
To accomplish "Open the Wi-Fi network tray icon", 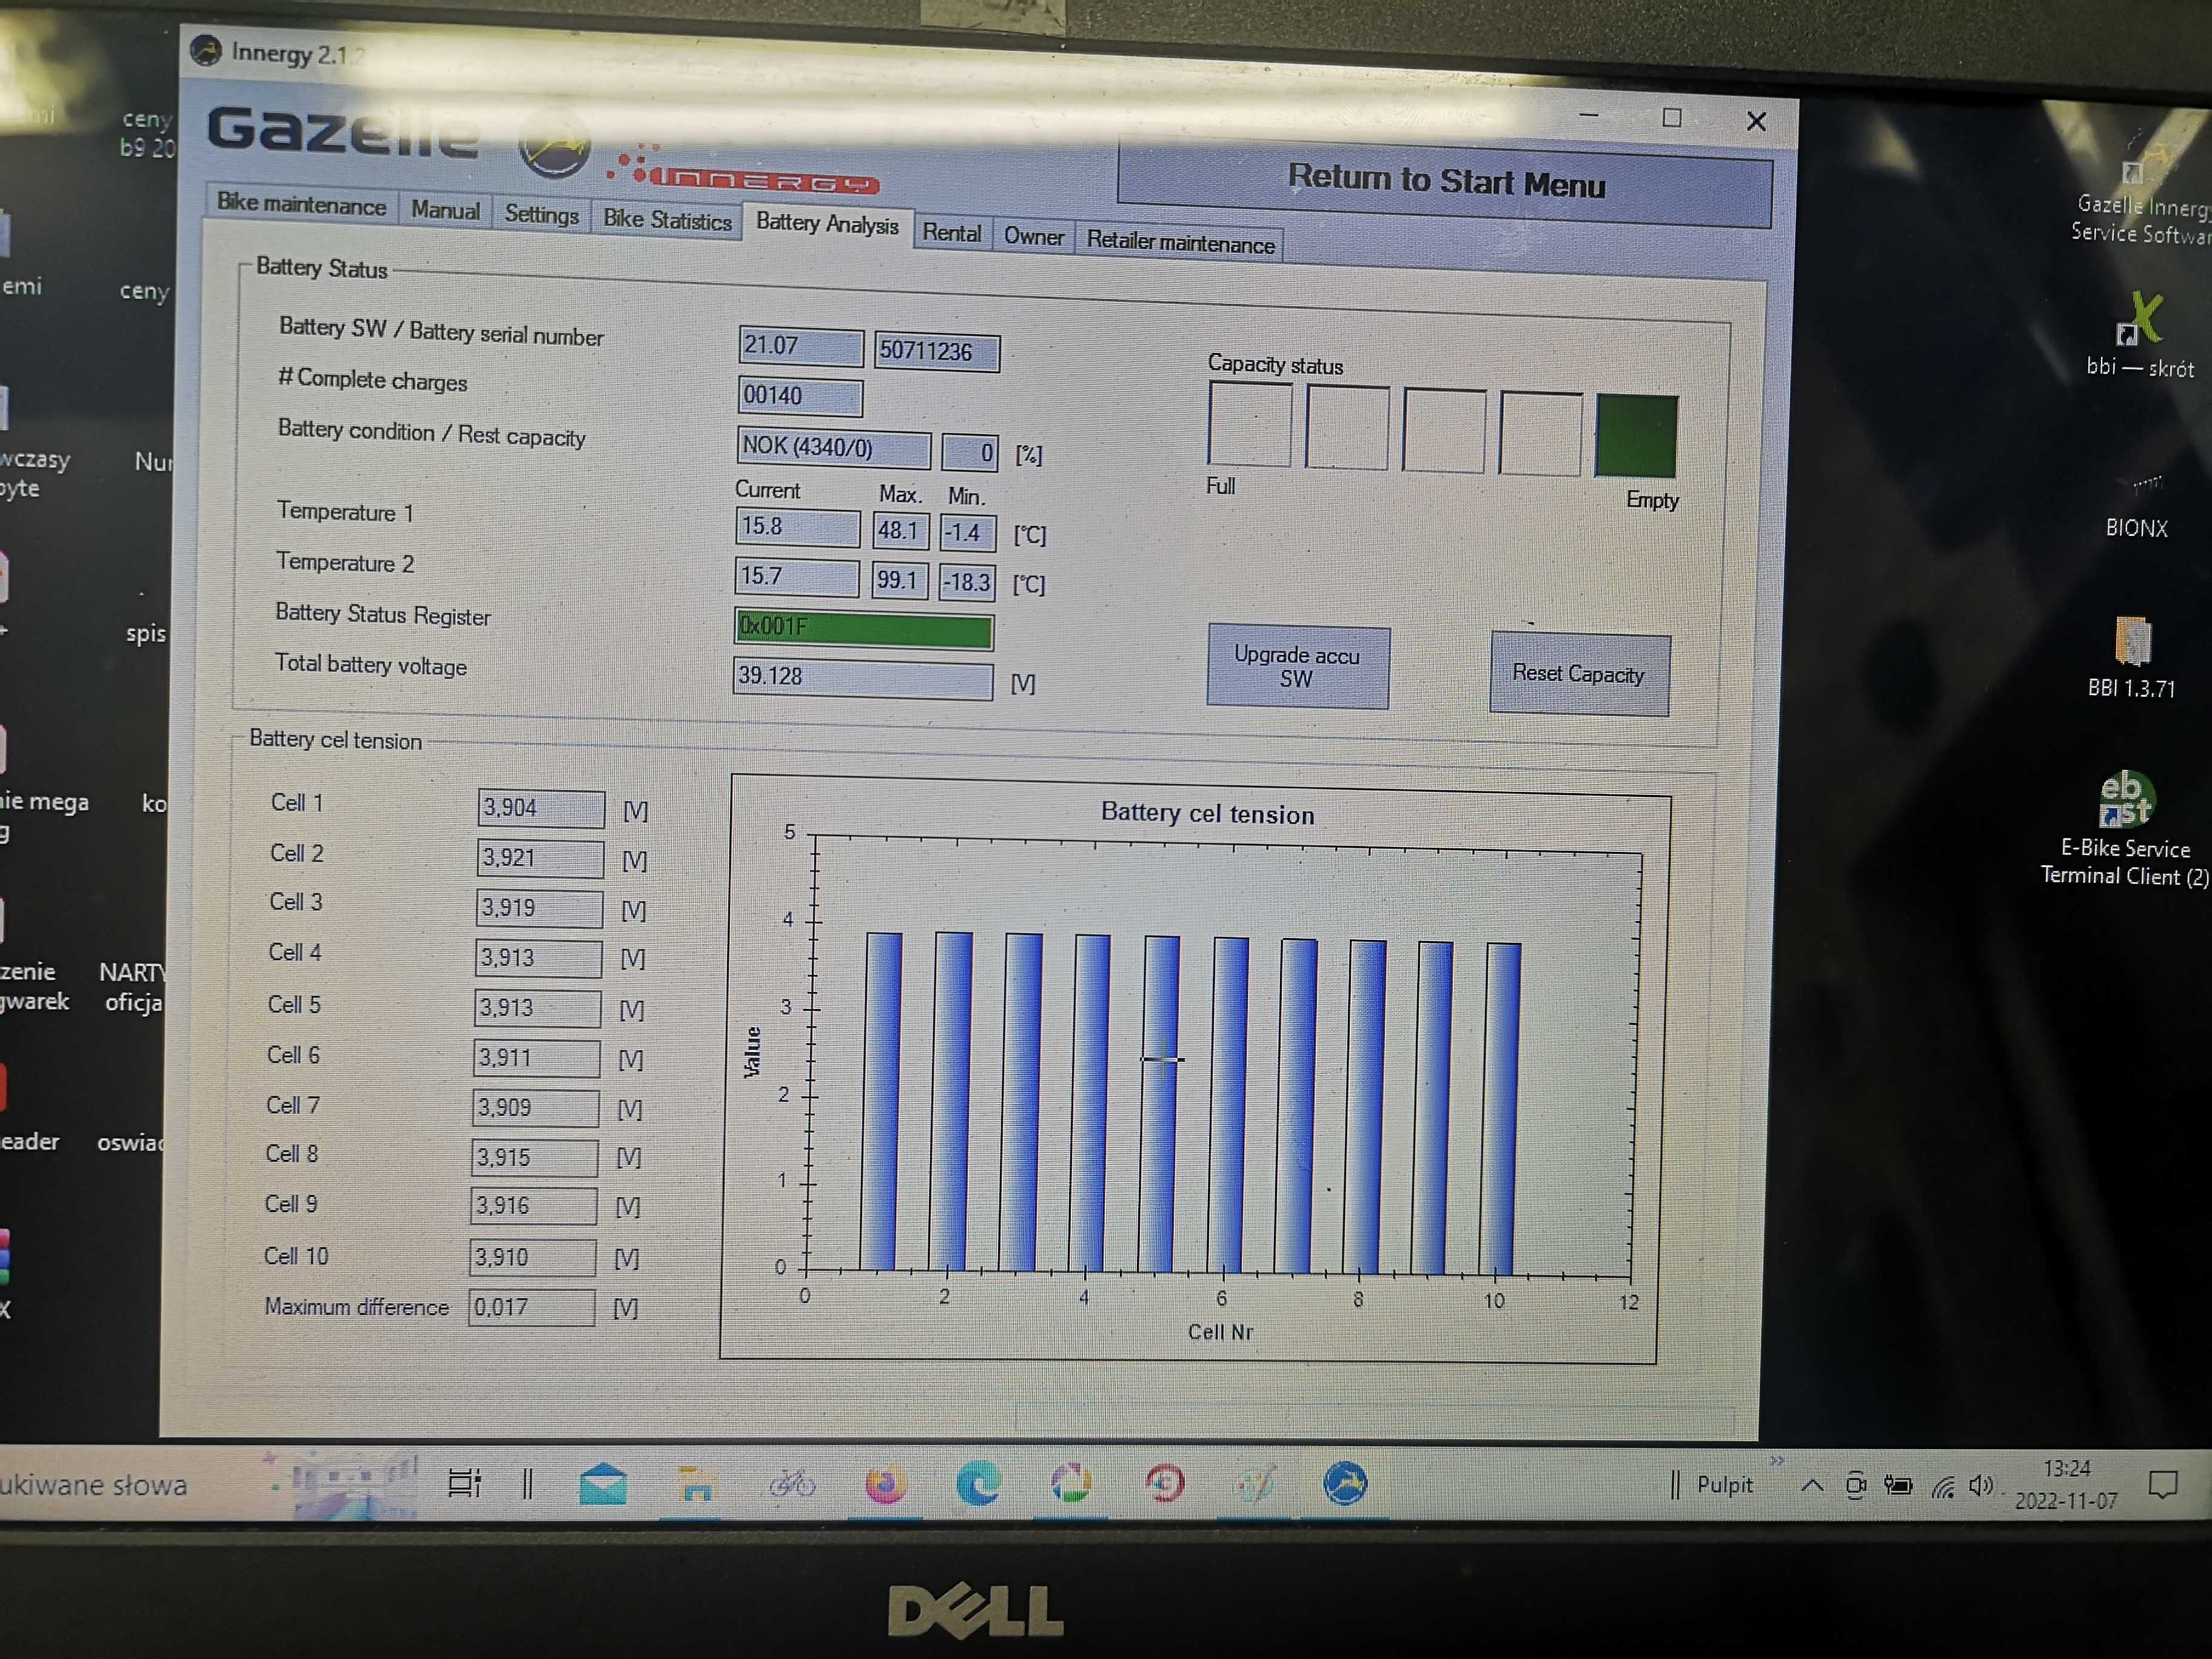I will click(1942, 1487).
